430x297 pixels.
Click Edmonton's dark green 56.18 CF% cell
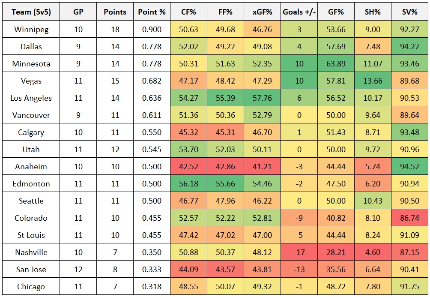click(x=189, y=184)
